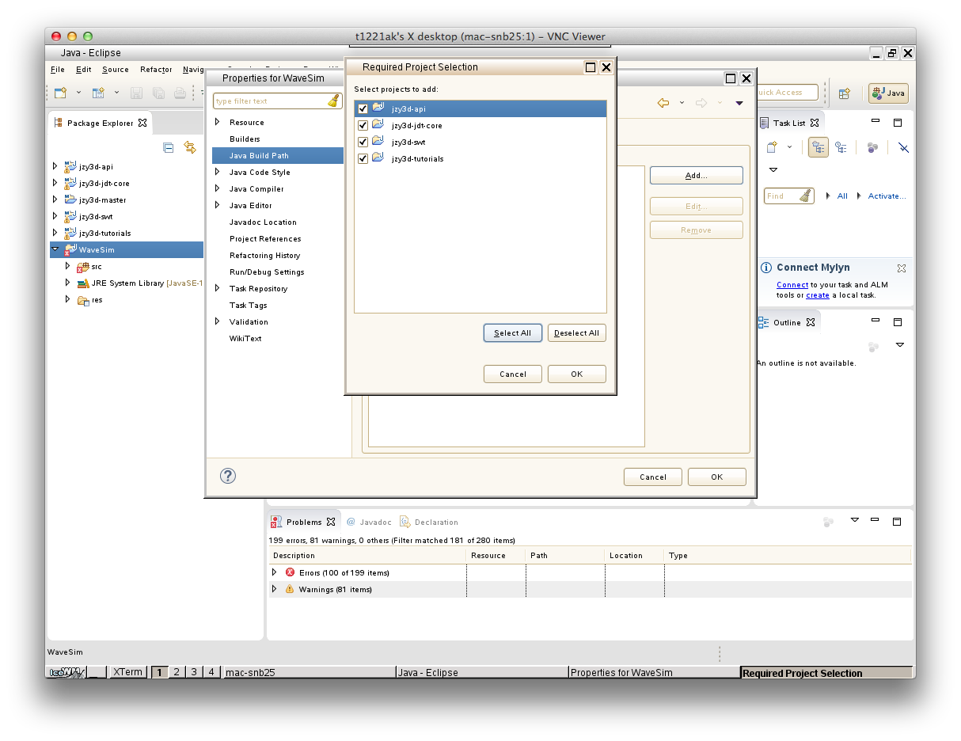Image resolution: width=961 pixels, height=741 pixels.
Task: Expand the JRE System Library node
Action: (x=68, y=283)
